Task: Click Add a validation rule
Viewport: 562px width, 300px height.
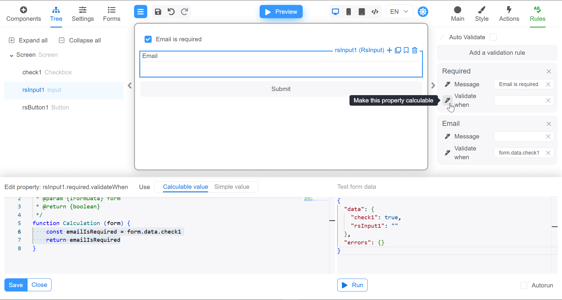Action: pyautogui.click(x=497, y=53)
